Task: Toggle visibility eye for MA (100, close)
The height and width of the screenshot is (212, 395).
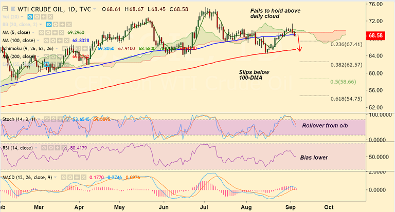Action: 46,41
